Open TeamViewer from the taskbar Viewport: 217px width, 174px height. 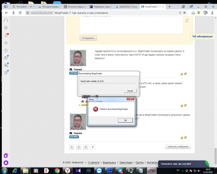click(99, 171)
